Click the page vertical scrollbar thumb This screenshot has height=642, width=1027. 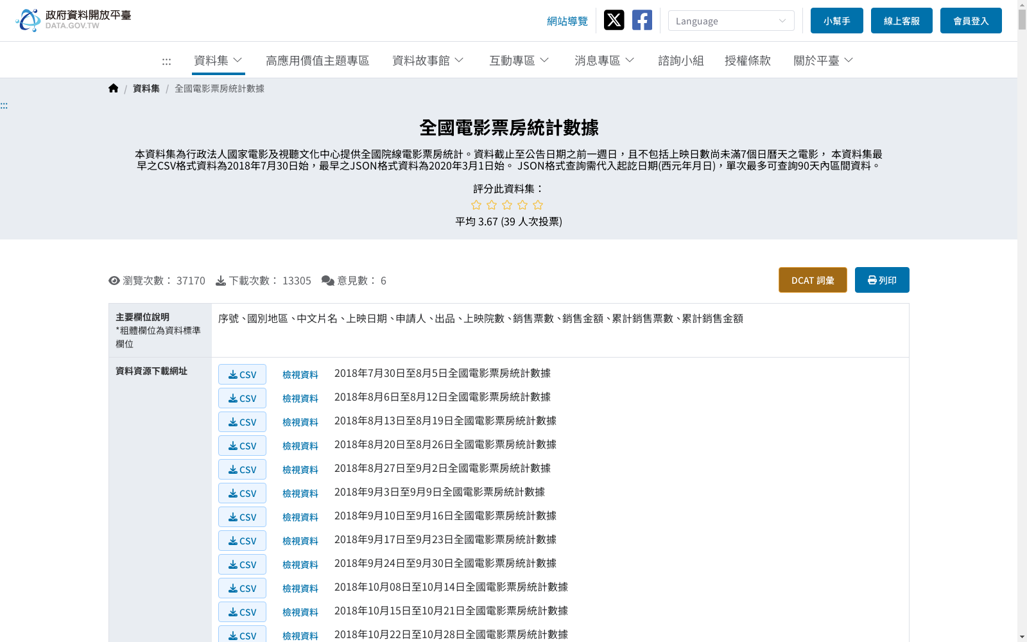click(1022, 19)
